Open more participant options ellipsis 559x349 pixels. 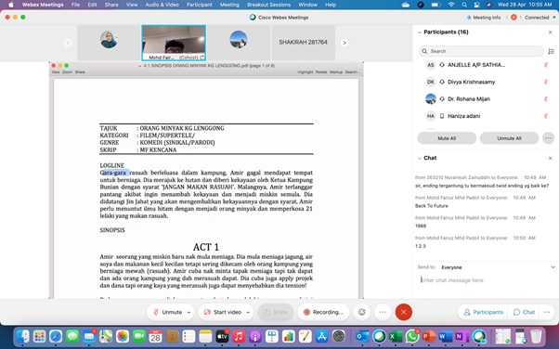point(548,138)
